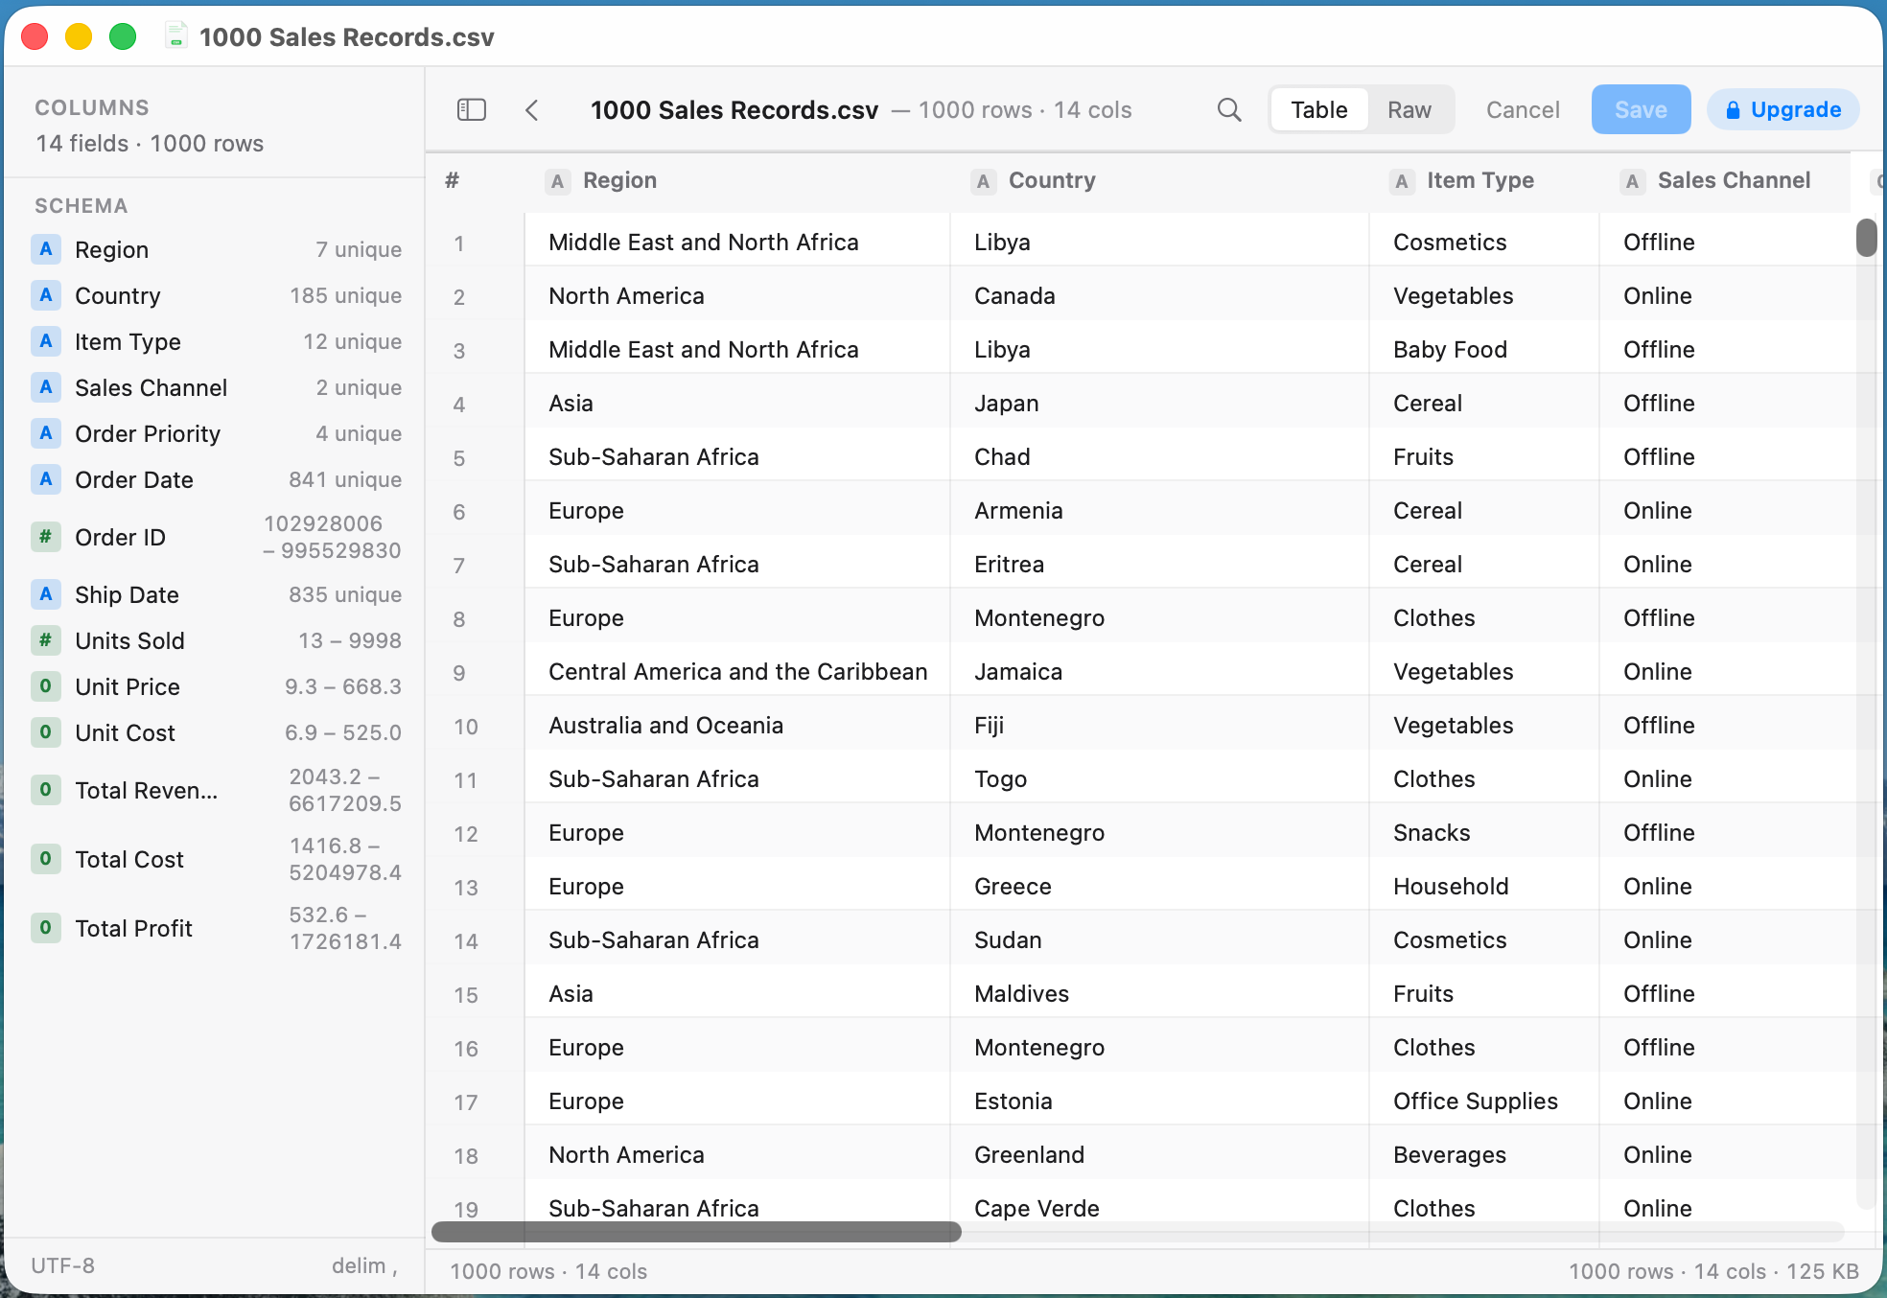Click the 'Office Supplies' cell

1483,1101
